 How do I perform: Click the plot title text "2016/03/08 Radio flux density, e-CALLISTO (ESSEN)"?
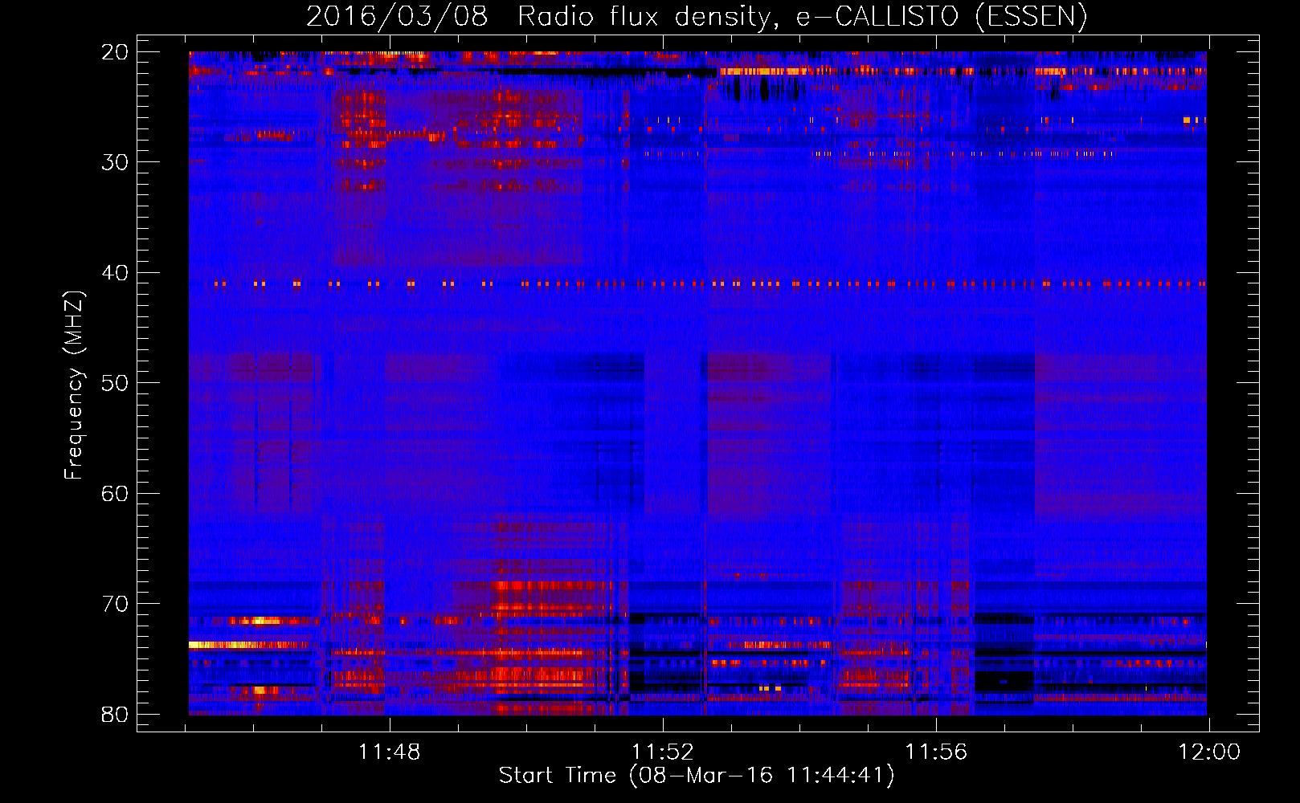point(697,16)
